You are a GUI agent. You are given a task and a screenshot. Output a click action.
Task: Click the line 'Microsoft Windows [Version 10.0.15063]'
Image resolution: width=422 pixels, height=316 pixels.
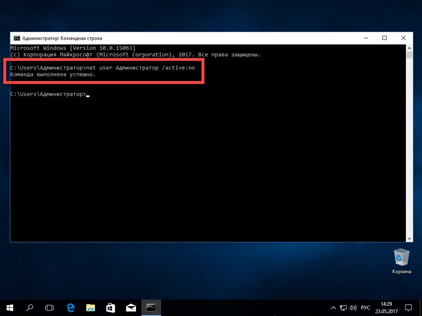pyautogui.click(x=73, y=48)
